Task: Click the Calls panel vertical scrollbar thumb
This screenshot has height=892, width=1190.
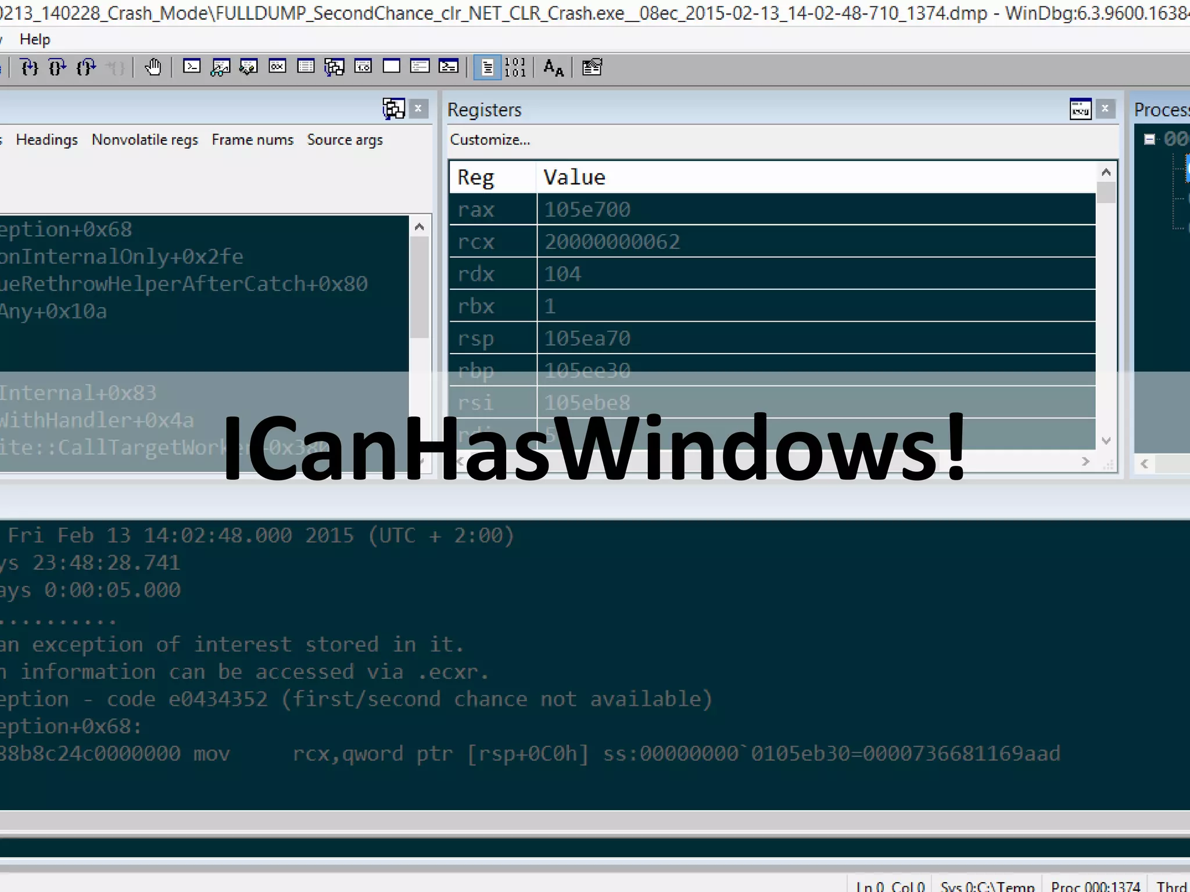Action: click(420, 287)
